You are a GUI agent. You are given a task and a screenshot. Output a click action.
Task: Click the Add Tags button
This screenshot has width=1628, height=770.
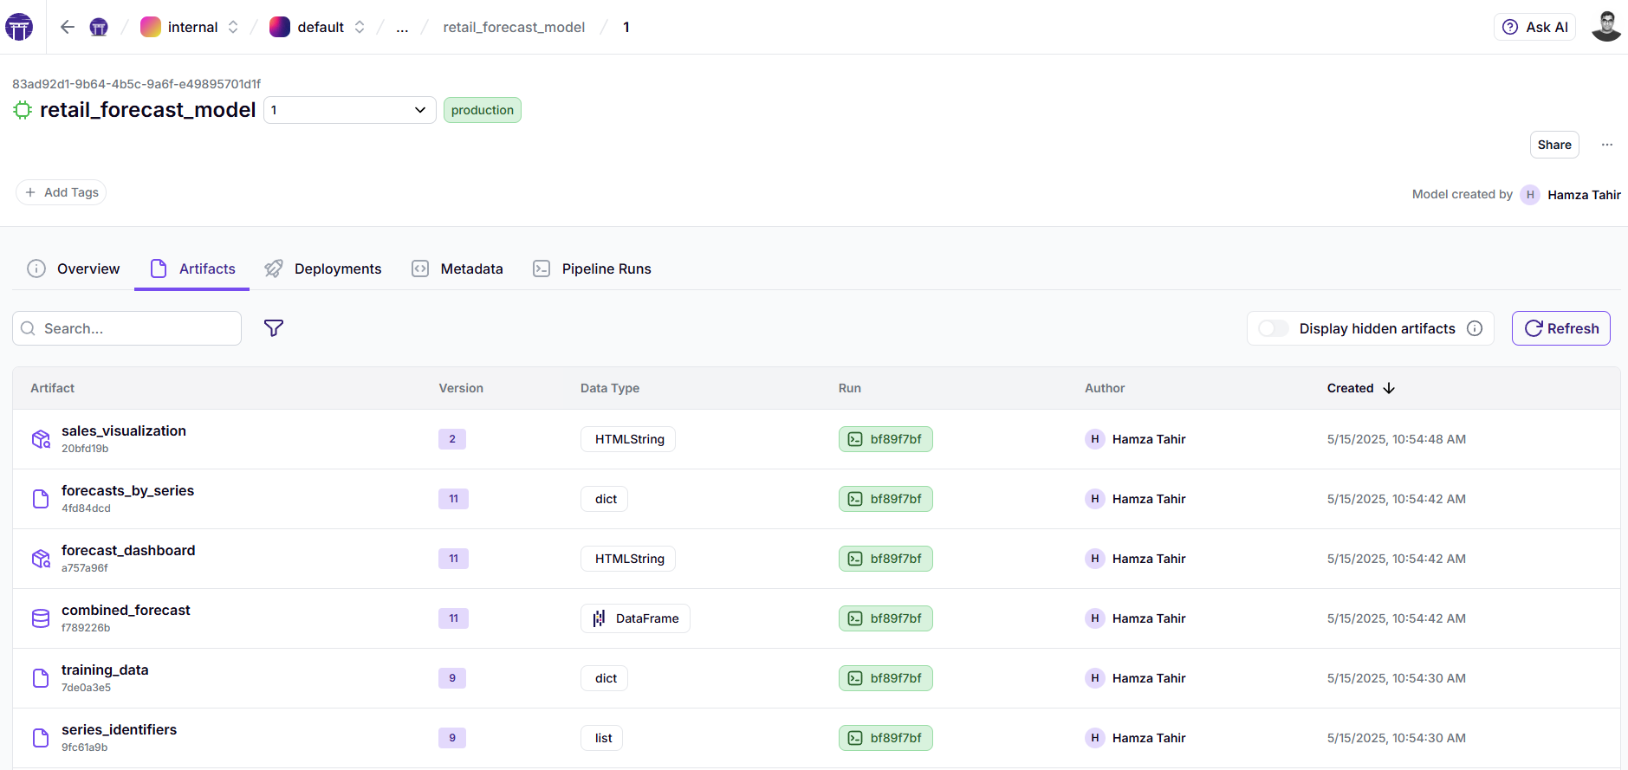click(x=62, y=192)
